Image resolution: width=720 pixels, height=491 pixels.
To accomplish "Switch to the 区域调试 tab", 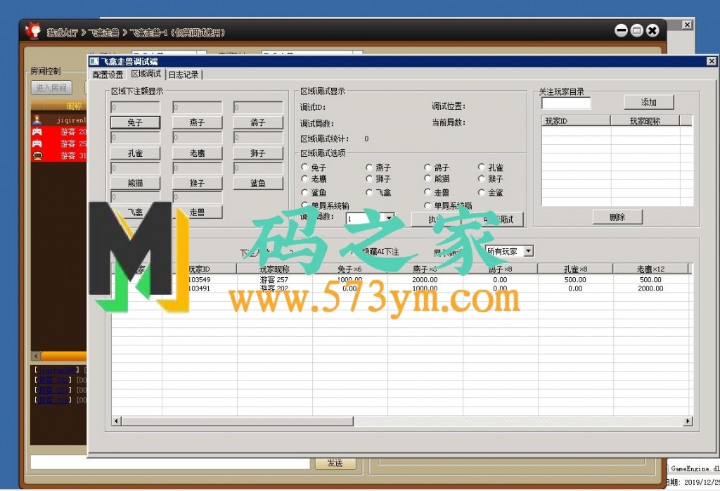I will click(x=146, y=73).
